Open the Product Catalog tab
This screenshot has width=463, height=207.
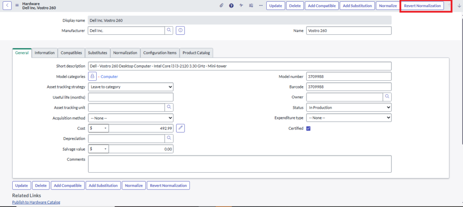click(196, 53)
